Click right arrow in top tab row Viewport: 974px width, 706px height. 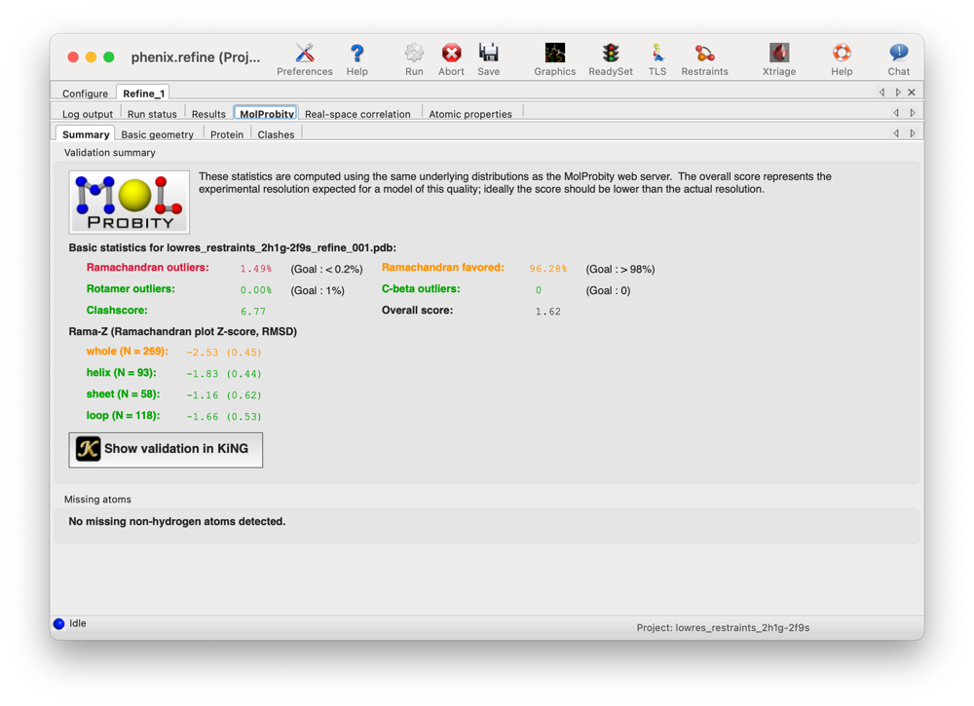[898, 92]
